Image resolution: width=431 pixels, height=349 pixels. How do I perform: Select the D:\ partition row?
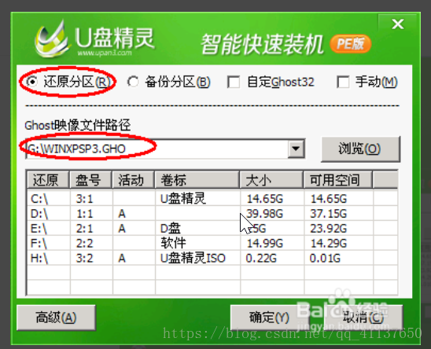pyautogui.click(x=212, y=214)
